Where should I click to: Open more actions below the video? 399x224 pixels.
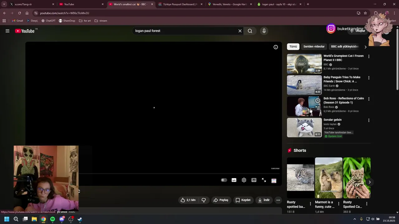pos(278,200)
